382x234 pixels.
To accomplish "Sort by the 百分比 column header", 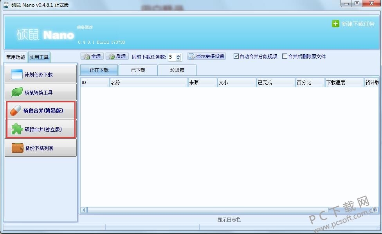I will coord(310,82).
